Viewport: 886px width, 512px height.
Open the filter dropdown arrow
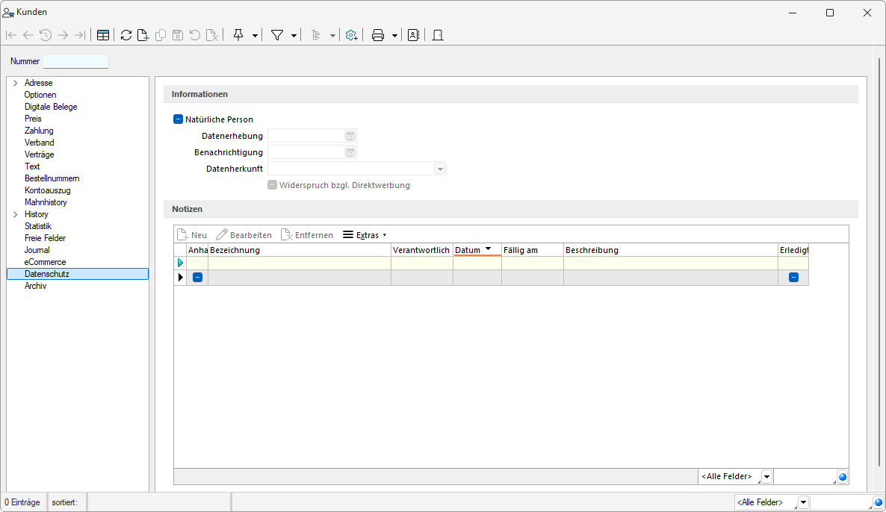294,36
